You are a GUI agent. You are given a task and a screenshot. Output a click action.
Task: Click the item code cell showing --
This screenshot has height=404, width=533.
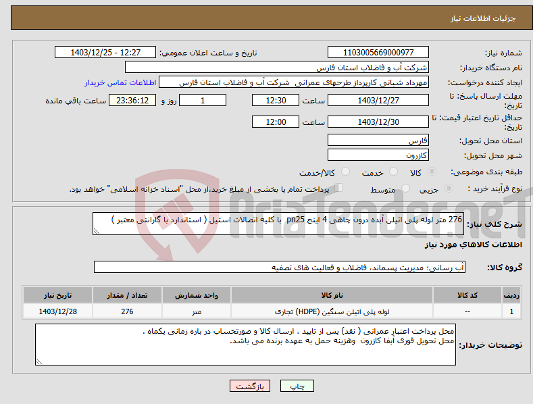[x=467, y=311]
